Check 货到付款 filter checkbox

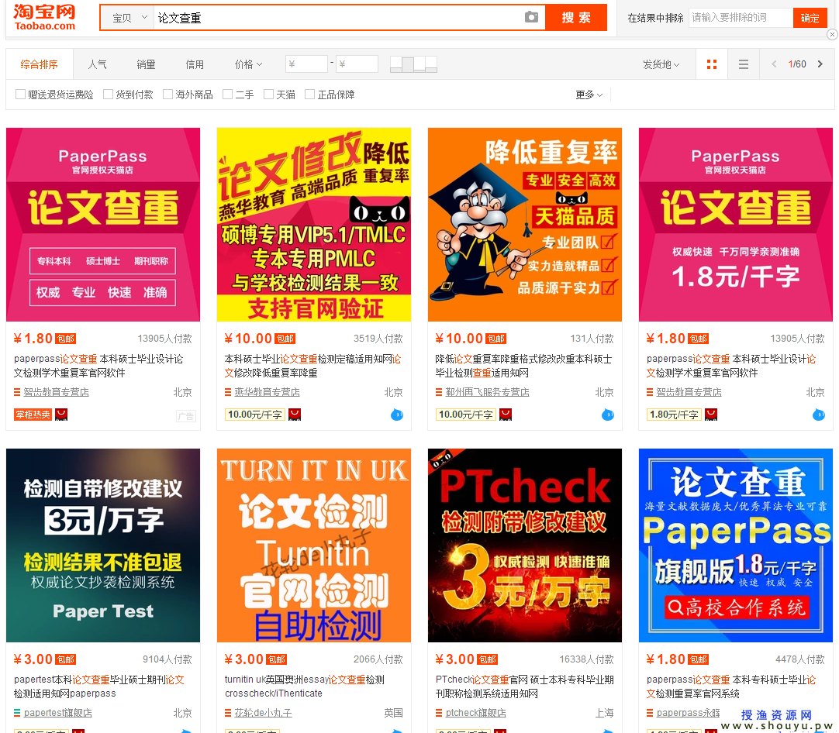click(x=108, y=94)
